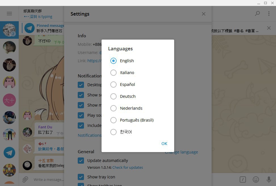276x186 pixels.
Task: Pick Português (Brasil) language option
Action: [113, 120]
